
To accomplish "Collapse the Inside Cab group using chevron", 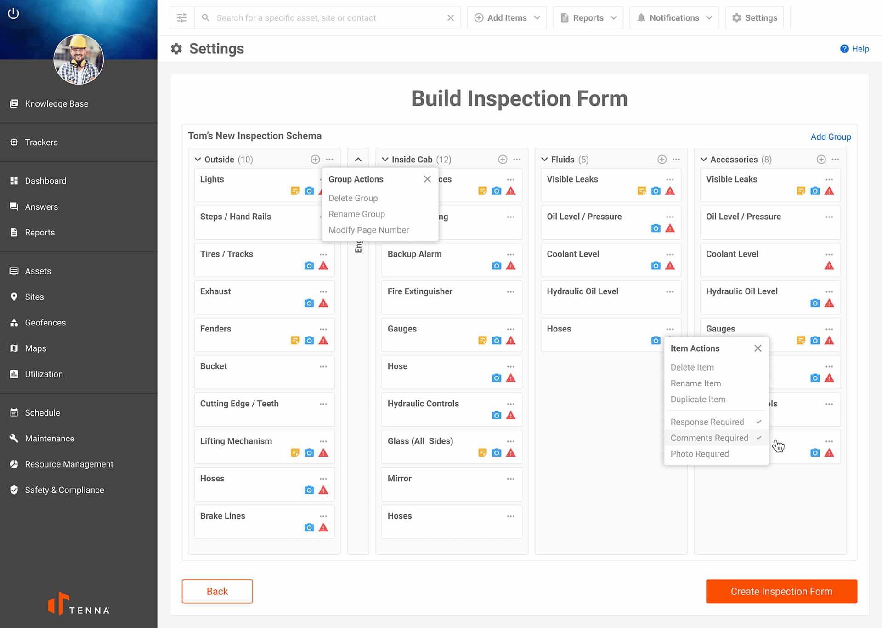I will [384, 159].
